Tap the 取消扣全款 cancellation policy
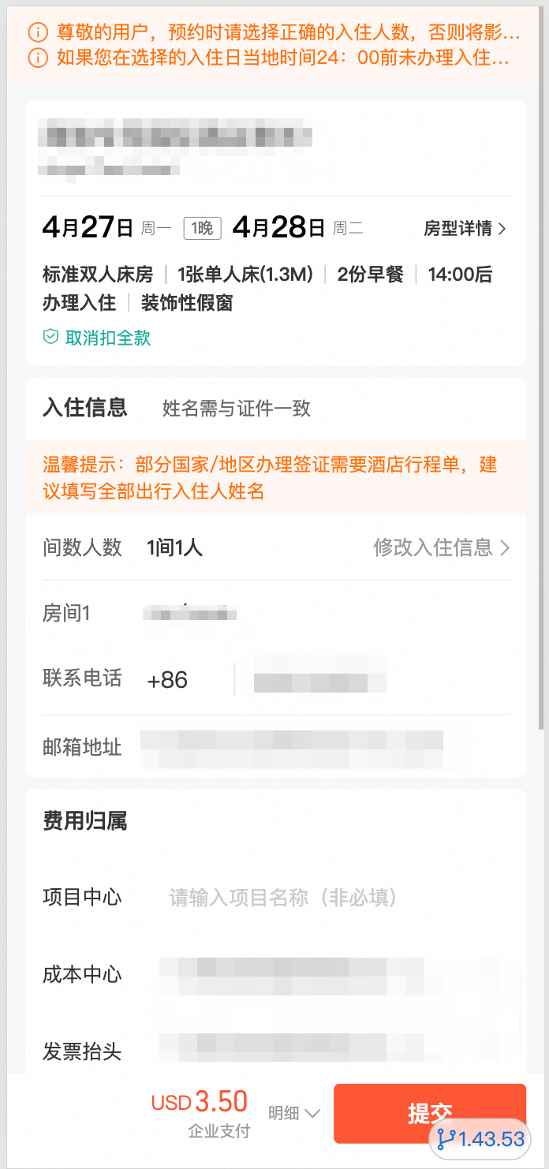549x1169 pixels. 107,338
